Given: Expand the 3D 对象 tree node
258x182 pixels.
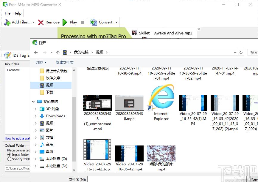Looking at the screenshot, I should pos(35,109).
